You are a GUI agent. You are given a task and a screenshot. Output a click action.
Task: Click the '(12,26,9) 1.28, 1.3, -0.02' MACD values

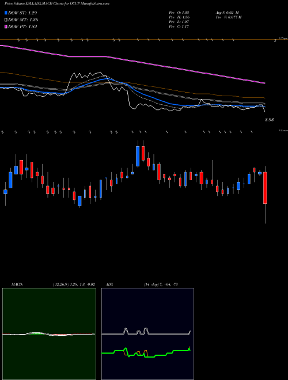(74, 284)
